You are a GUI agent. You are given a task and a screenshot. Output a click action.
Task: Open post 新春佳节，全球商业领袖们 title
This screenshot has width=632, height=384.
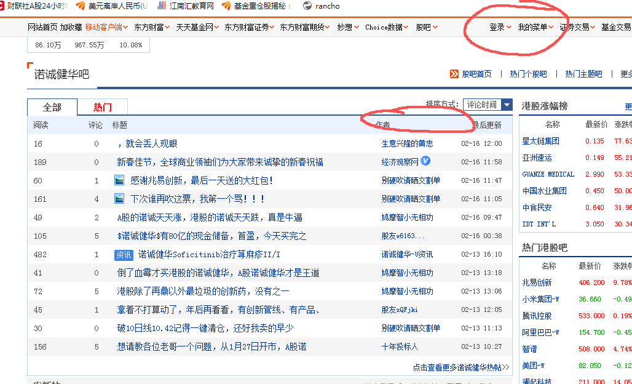[220, 162]
